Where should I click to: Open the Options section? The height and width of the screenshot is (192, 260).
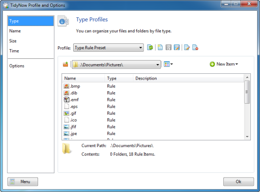click(31, 66)
